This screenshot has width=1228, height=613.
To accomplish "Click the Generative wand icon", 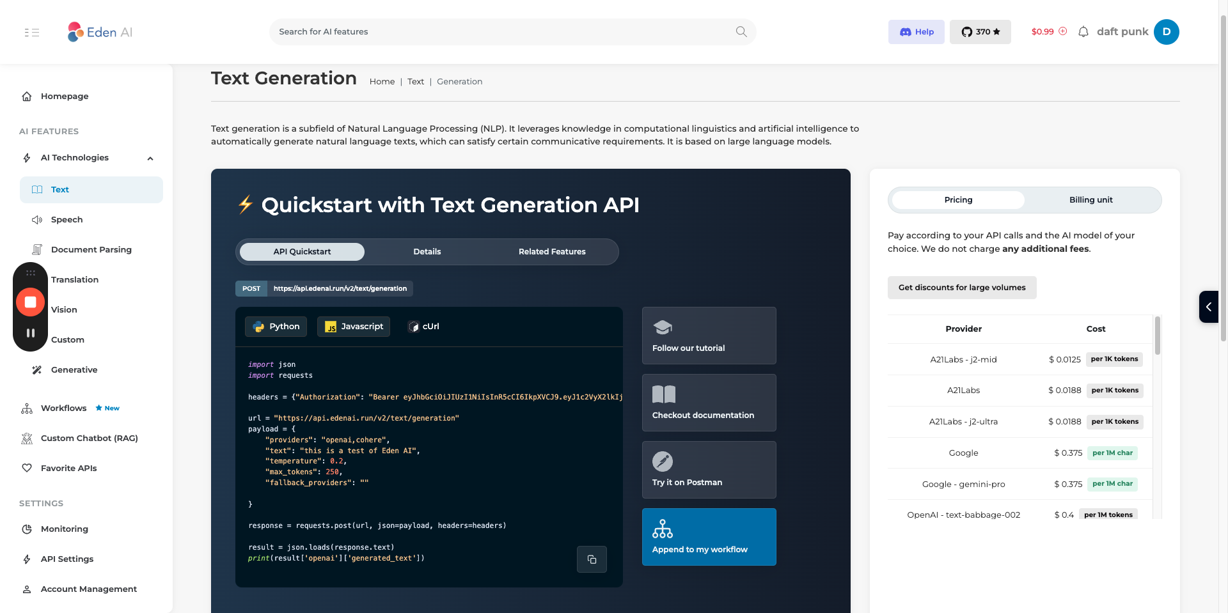I will (37, 370).
